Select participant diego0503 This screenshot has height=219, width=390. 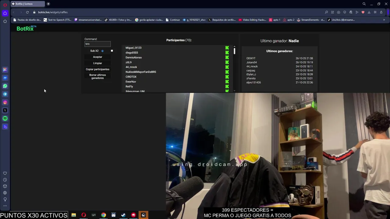(x=132, y=53)
